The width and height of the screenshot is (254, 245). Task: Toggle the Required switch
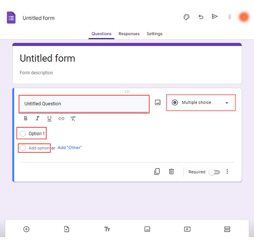(x=214, y=172)
